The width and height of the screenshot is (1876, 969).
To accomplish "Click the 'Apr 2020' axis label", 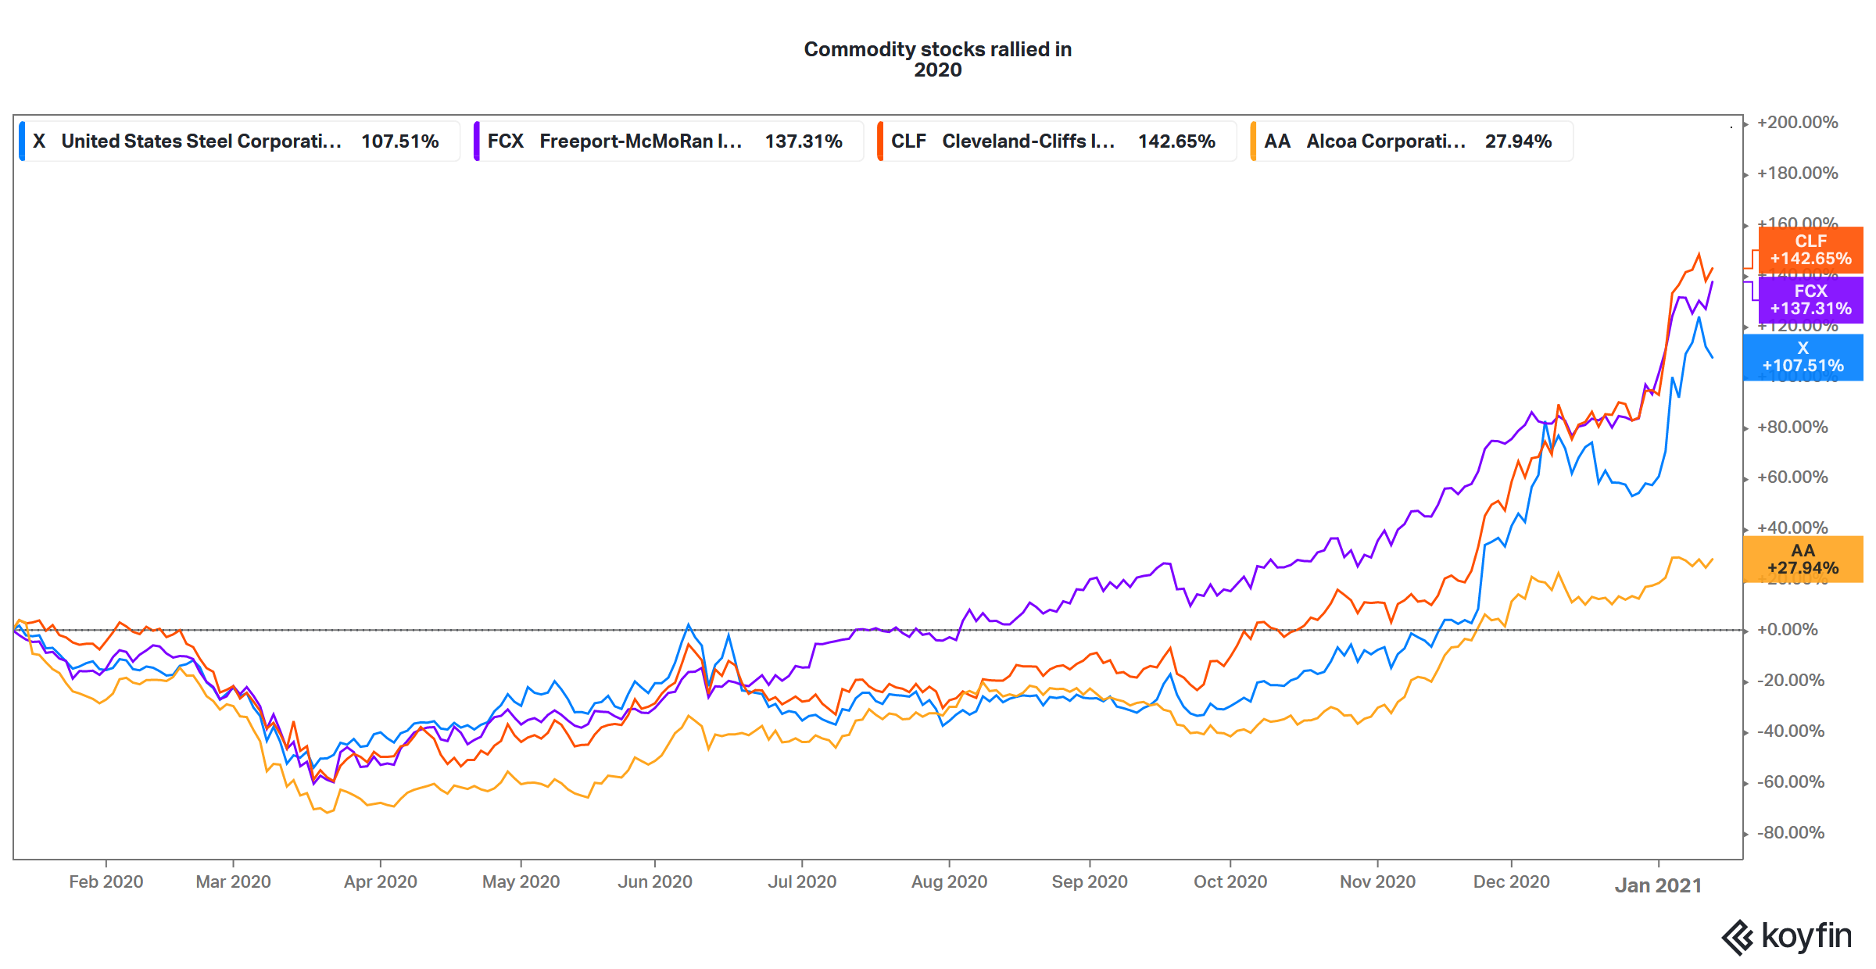I will (x=381, y=881).
